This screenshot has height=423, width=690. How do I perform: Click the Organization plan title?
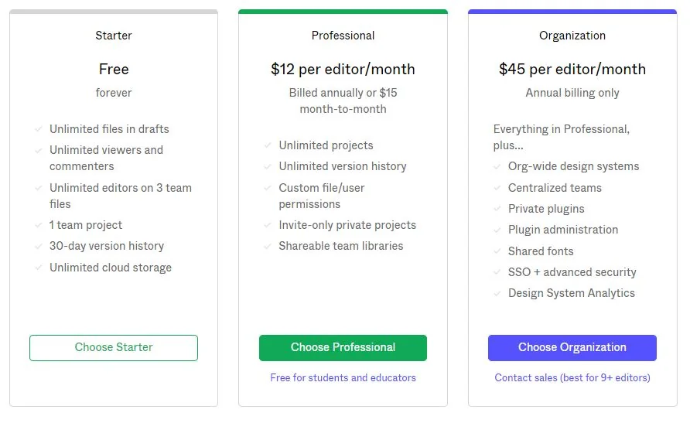coord(572,36)
